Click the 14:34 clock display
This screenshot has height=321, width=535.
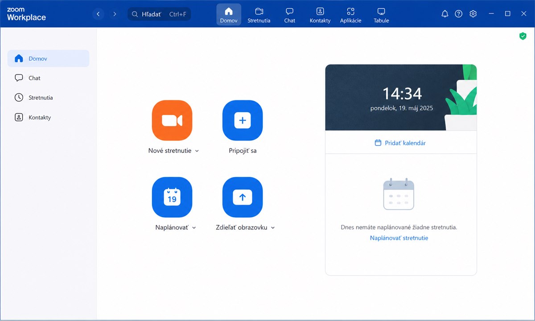pos(402,94)
